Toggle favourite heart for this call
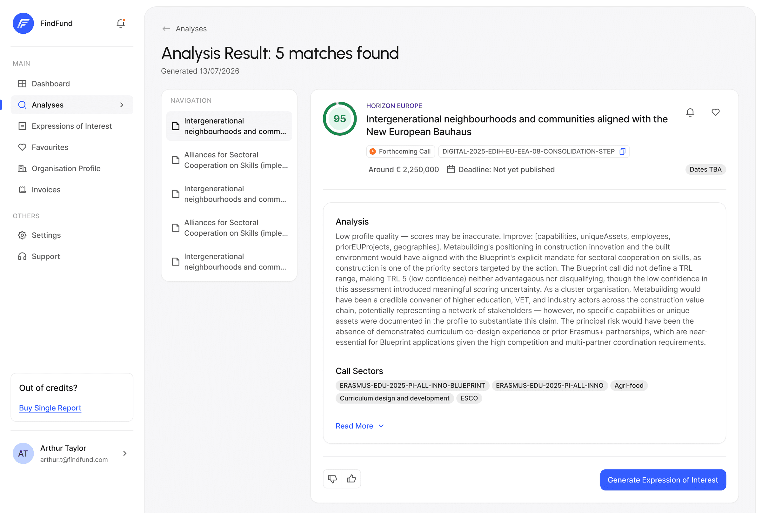762x513 pixels. point(716,112)
